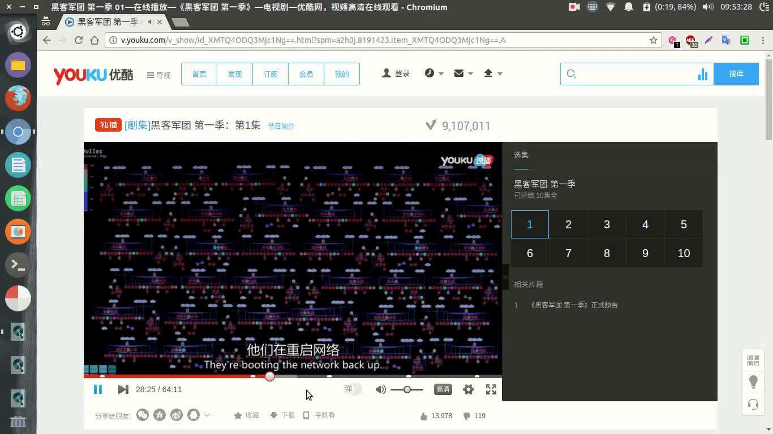This screenshot has width=773, height=434.
Task: Enter fullscreen video mode
Action: (x=491, y=389)
